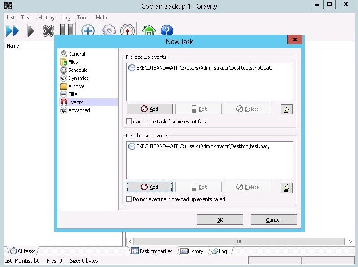Click the List: MainList.lst status text

(x=22, y=261)
